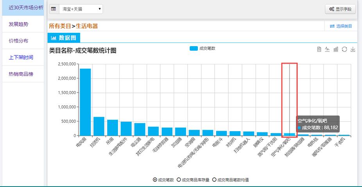The height and width of the screenshot is (187, 362).
Task: Click the data view document icon
Action: 319,49
